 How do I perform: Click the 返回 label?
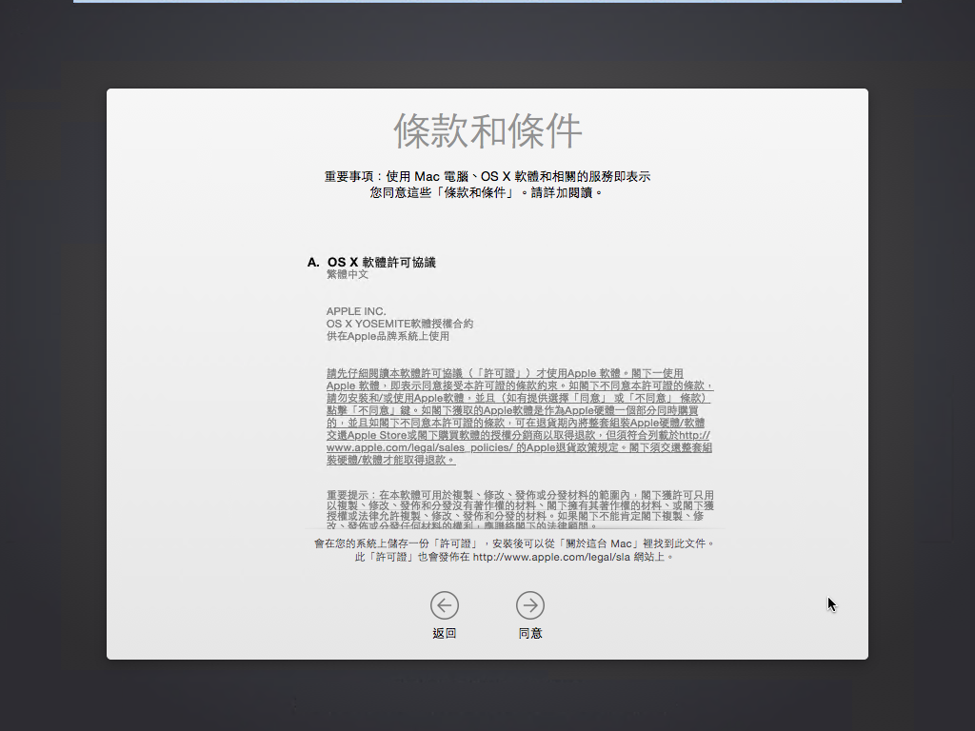tap(444, 633)
